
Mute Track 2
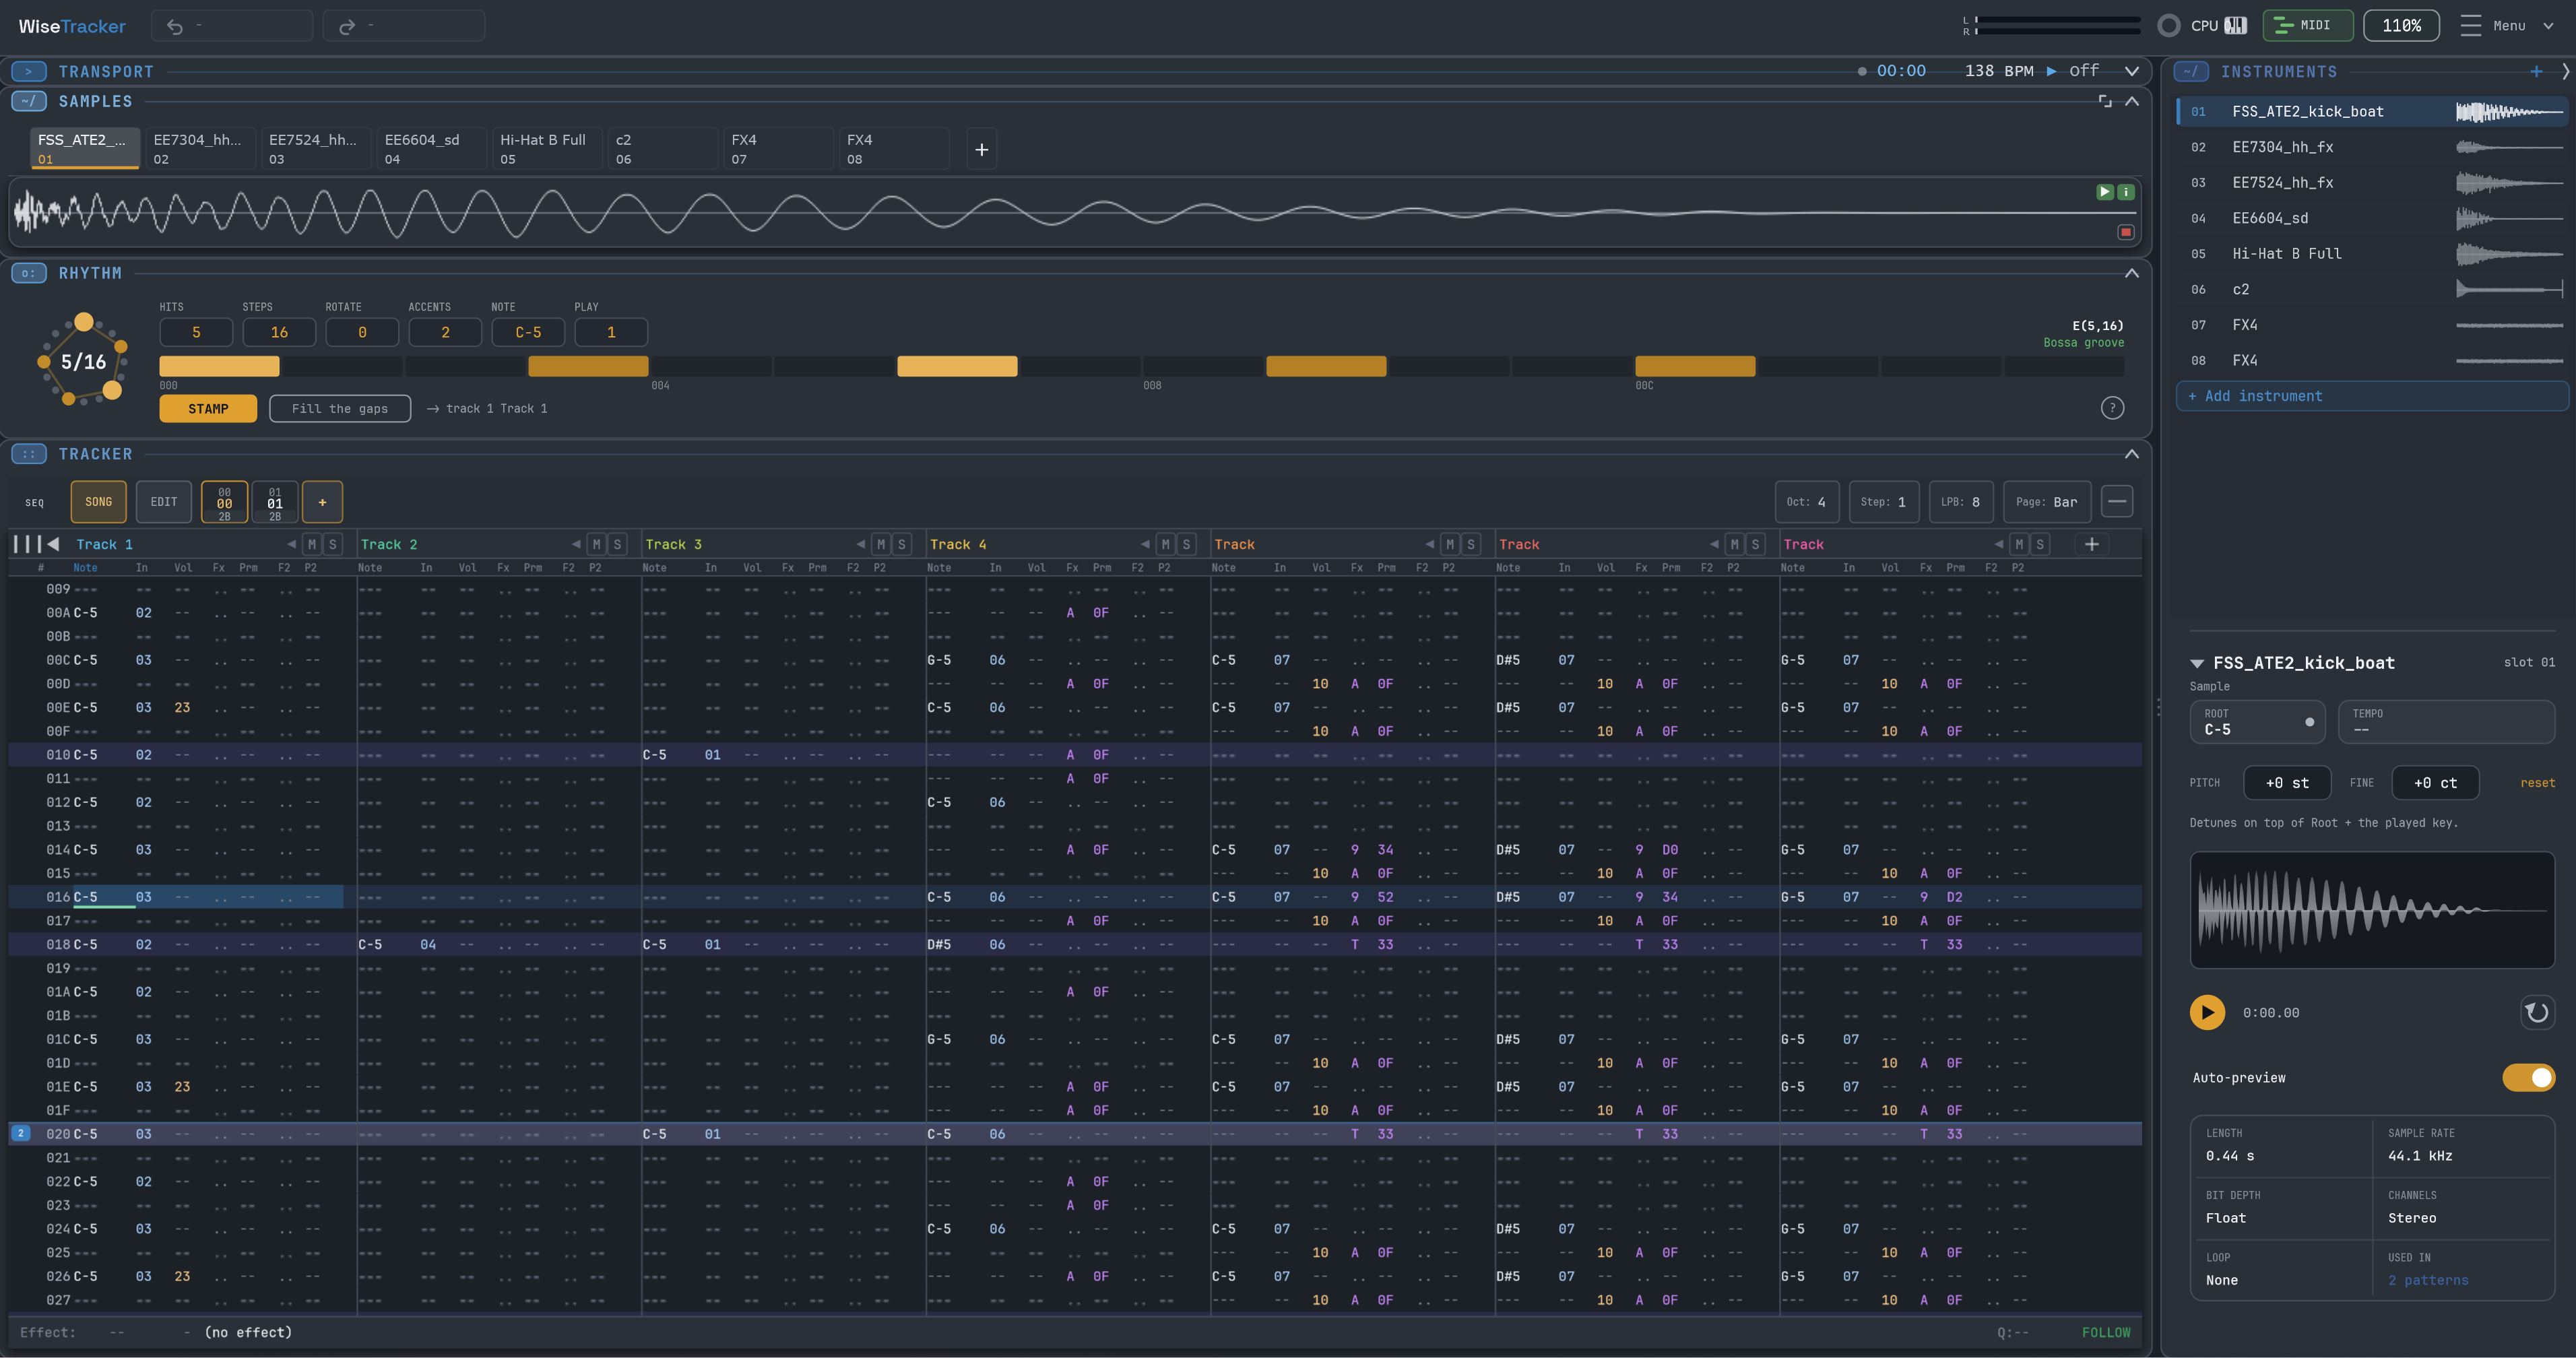[x=597, y=544]
